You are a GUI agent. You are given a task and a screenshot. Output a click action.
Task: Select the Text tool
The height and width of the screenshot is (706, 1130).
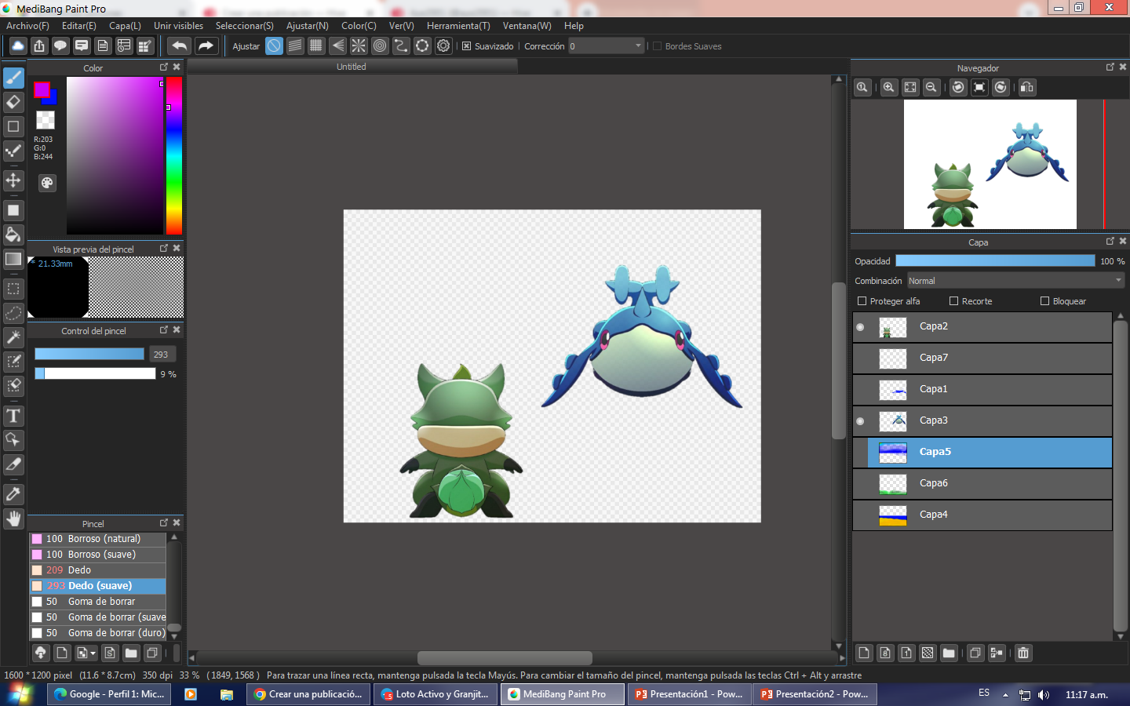(13, 416)
